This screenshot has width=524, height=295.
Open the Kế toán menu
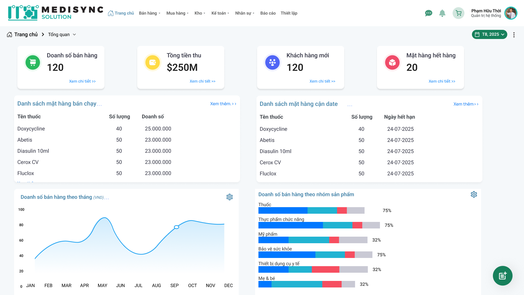(220, 13)
